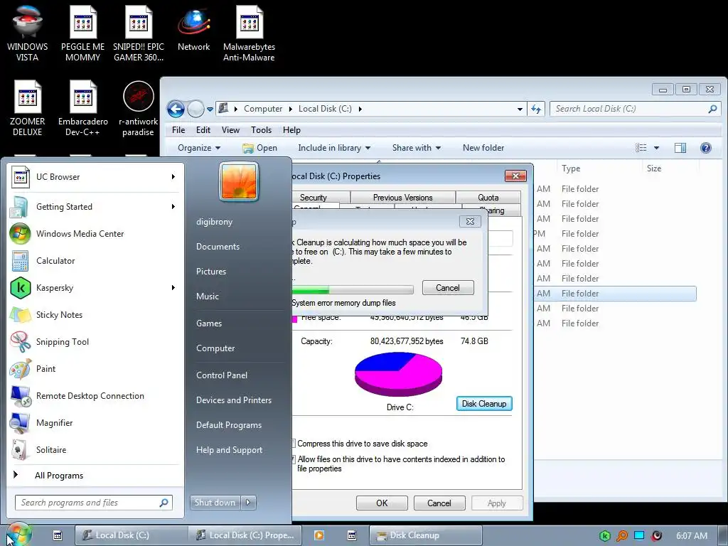The width and height of the screenshot is (728, 546).
Task: Switch to Security tab in Properties
Action: coord(321,198)
